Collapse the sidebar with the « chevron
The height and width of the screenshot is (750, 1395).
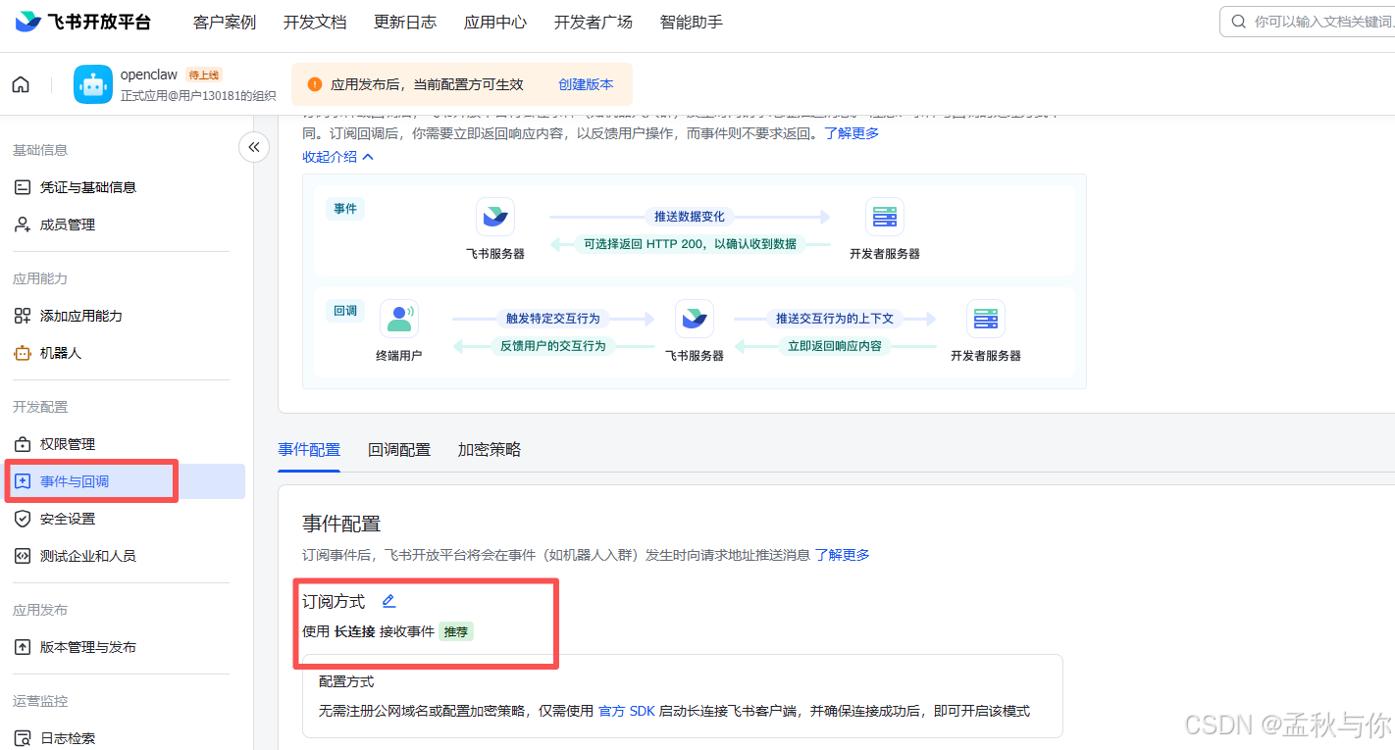(x=253, y=146)
